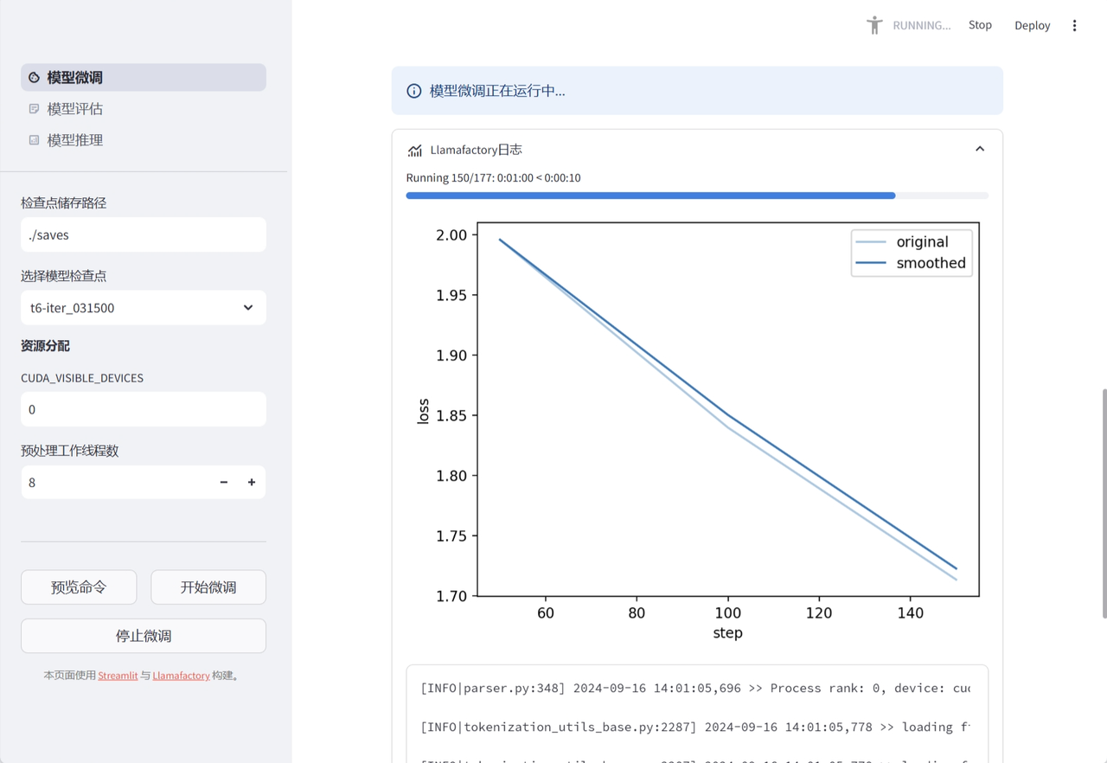Collapse the Llamafactory日志 expander
The height and width of the screenshot is (763, 1107).
[x=979, y=150]
